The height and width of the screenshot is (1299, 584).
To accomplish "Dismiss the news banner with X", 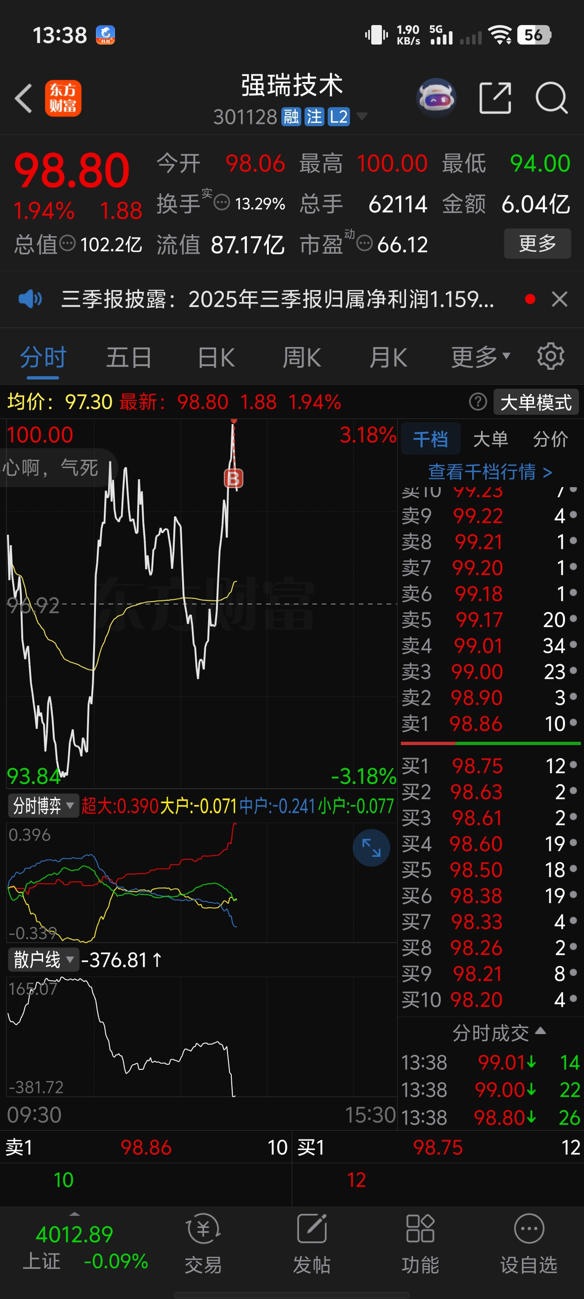I will [x=559, y=299].
